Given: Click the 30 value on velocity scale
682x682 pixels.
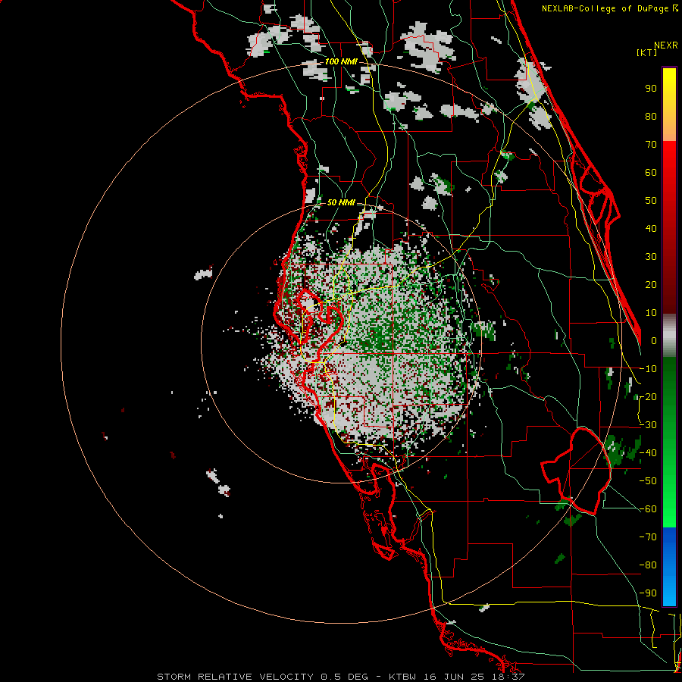Looking at the screenshot, I should 651,257.
